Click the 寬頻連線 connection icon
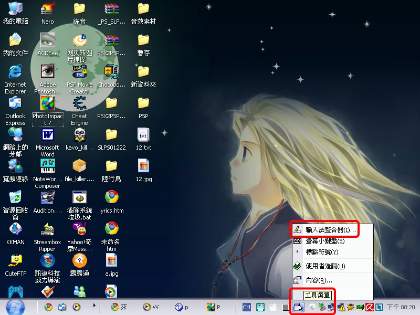420x315 pixels. 16,171
